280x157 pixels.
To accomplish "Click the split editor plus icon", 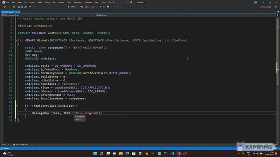I will (x=277, y=15).
